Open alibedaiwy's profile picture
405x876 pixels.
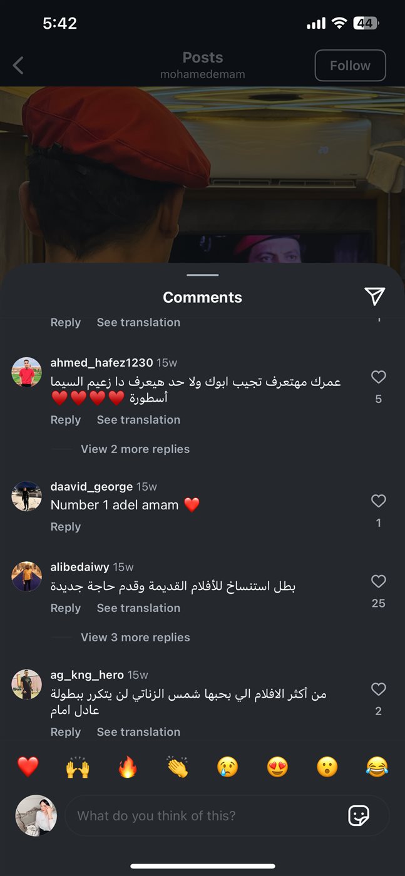click(x=27, y=577)
